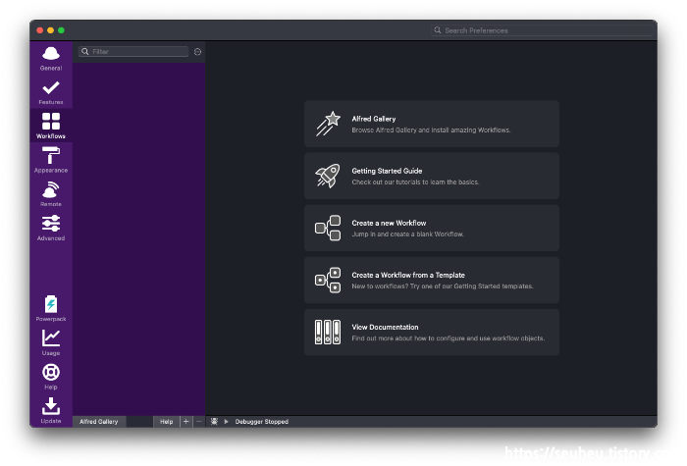Open the General preferences section
This screenshot has width=687, height=466.
pos(51,58)
